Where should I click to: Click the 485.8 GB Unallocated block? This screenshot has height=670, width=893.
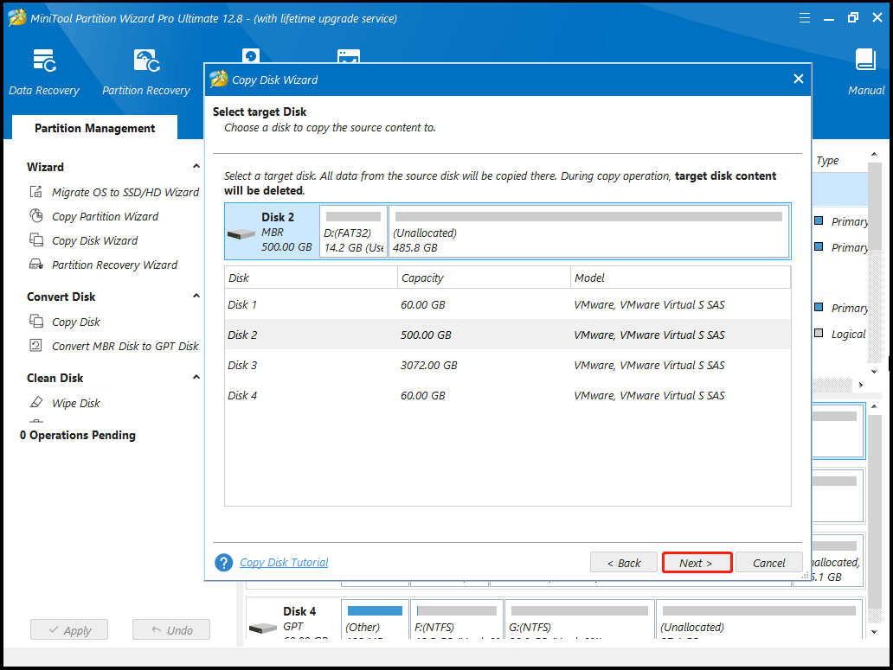click(x=588, y=232)
